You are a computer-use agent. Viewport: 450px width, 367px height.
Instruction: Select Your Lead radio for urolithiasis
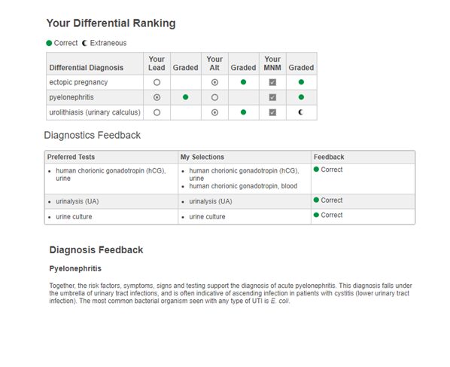[x=157, y=112]
